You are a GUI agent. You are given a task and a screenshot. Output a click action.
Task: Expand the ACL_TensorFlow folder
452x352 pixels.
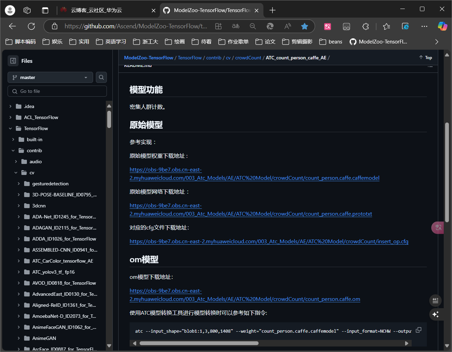click(10, 117)
